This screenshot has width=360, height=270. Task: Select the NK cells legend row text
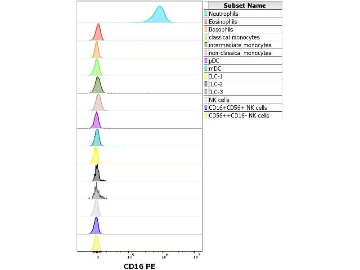[x=219, y=100]
